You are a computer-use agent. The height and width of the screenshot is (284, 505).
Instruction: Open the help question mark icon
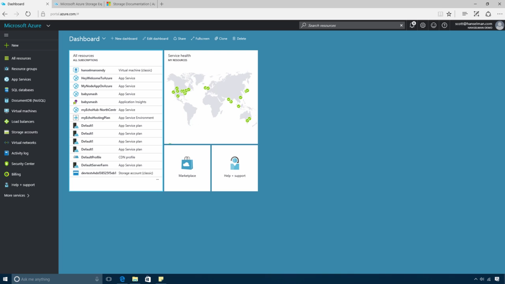coord(444,25)
